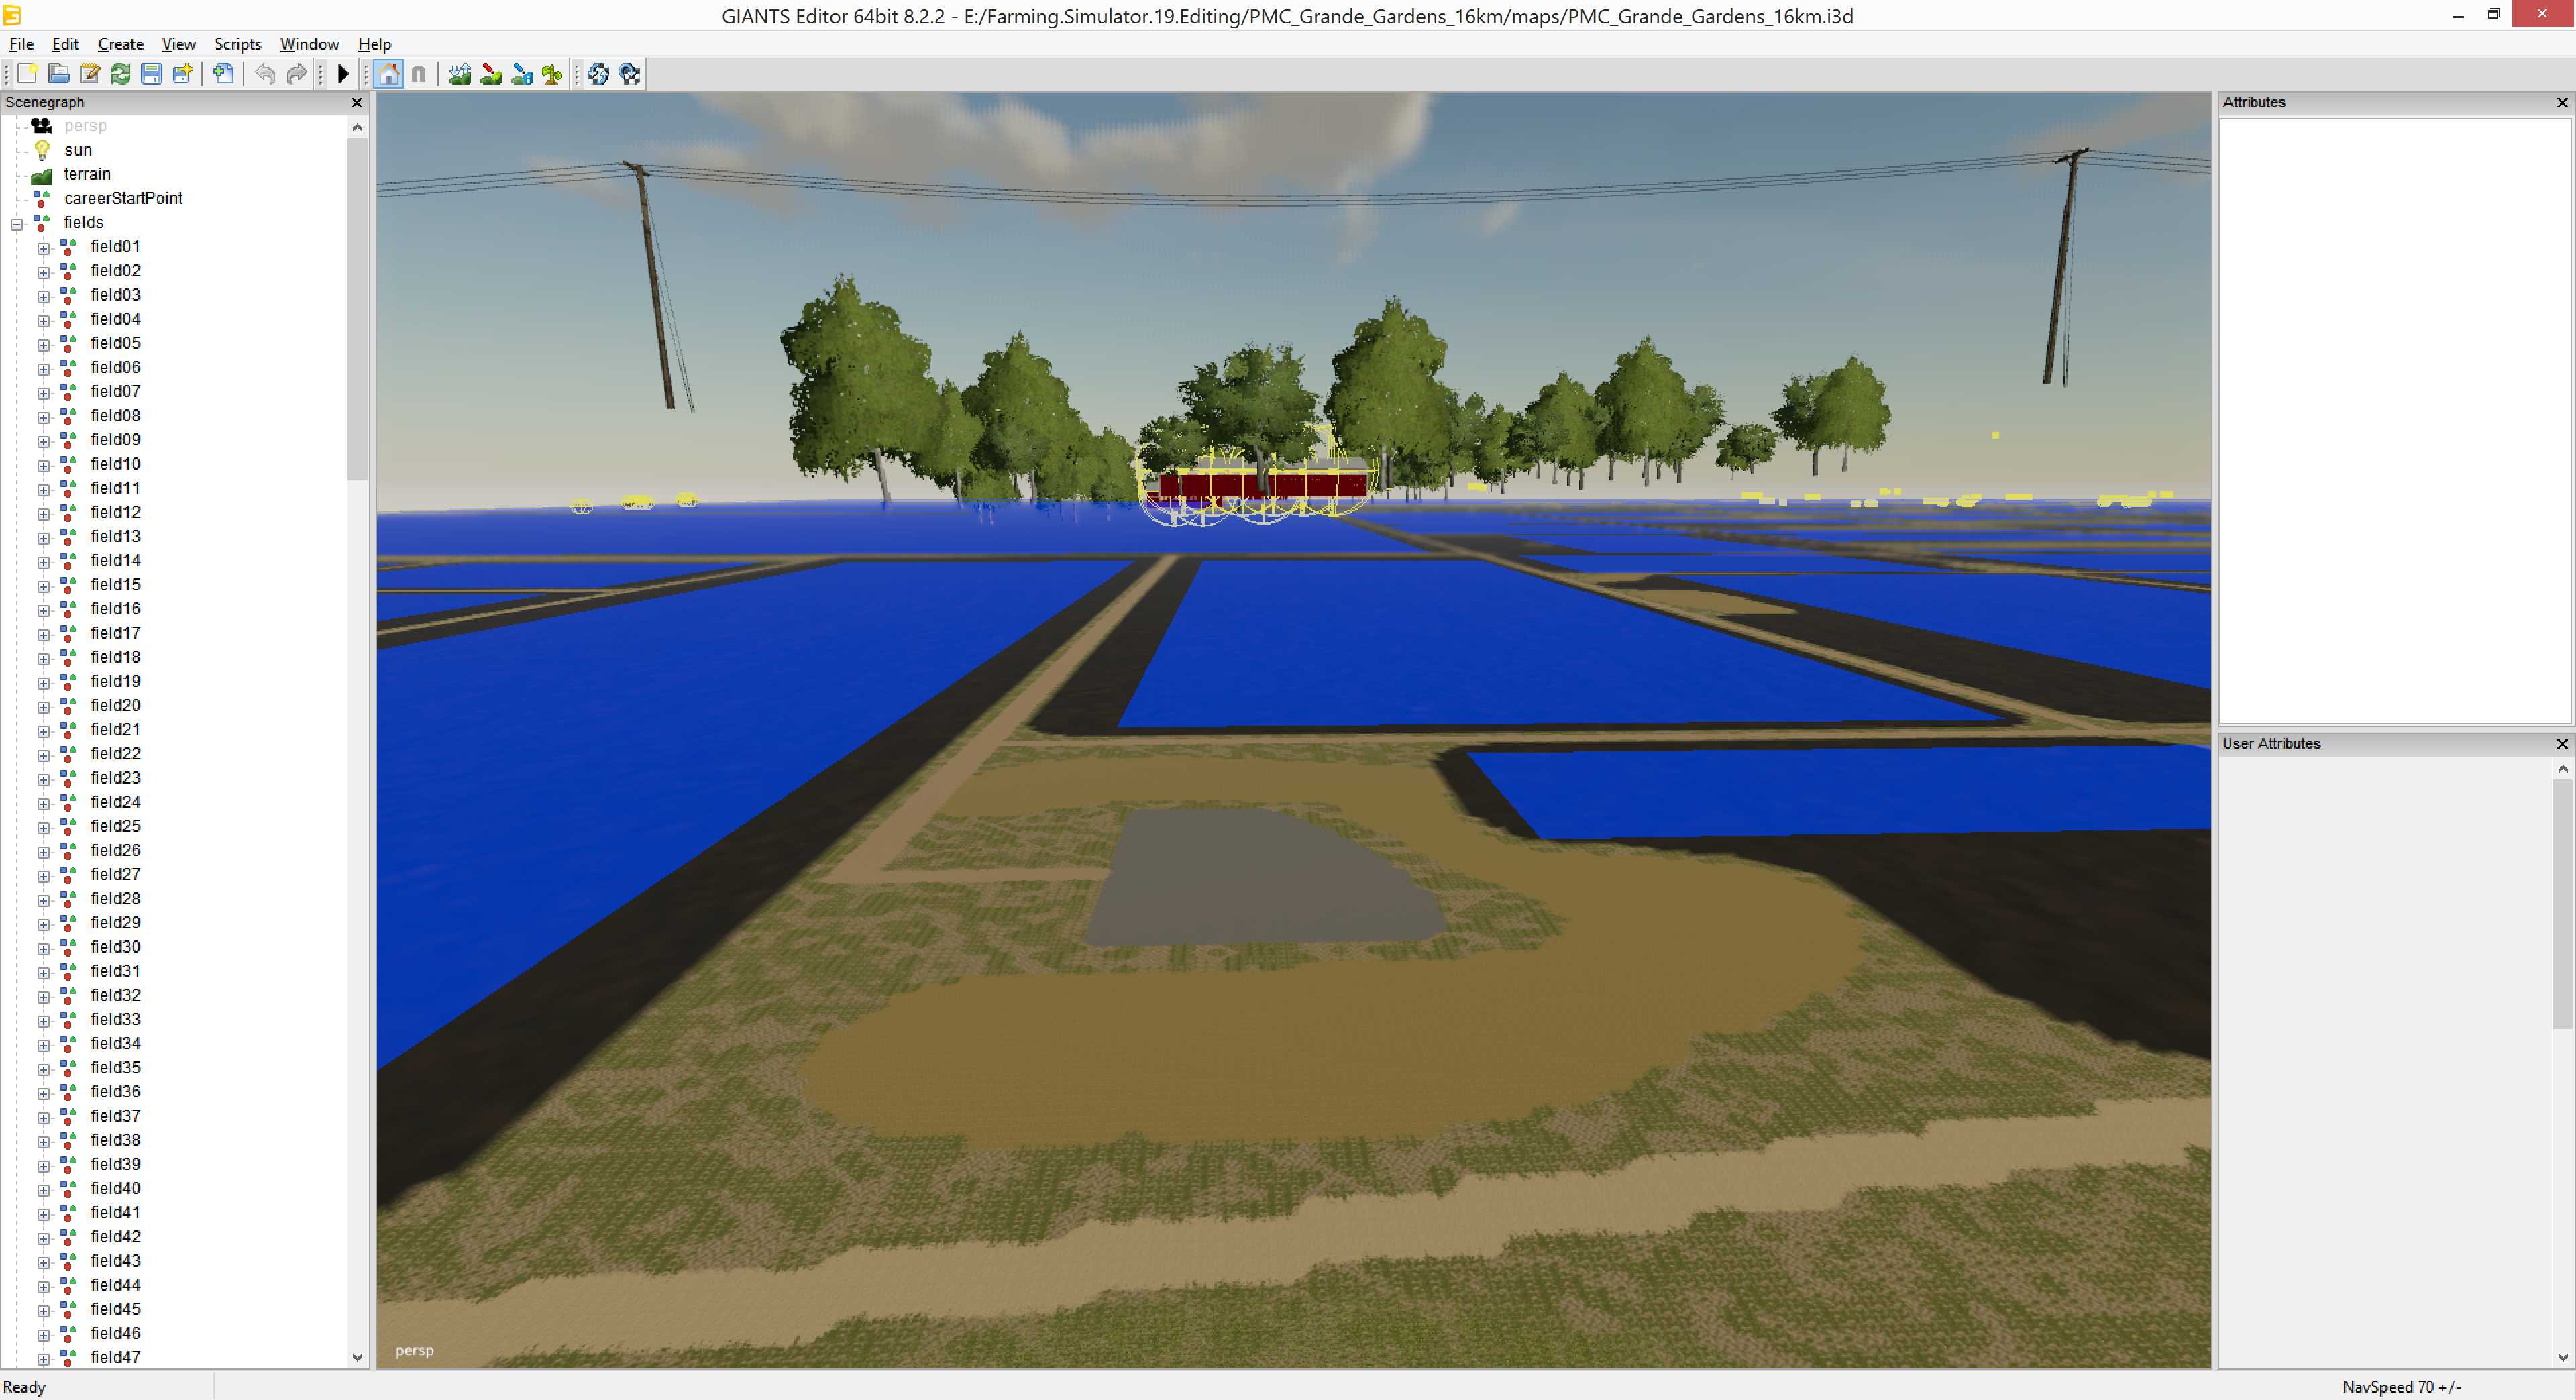This screenshot has width=2576, height=1400.
Task: Expand the field45 node
Action: coord(43,1310)
